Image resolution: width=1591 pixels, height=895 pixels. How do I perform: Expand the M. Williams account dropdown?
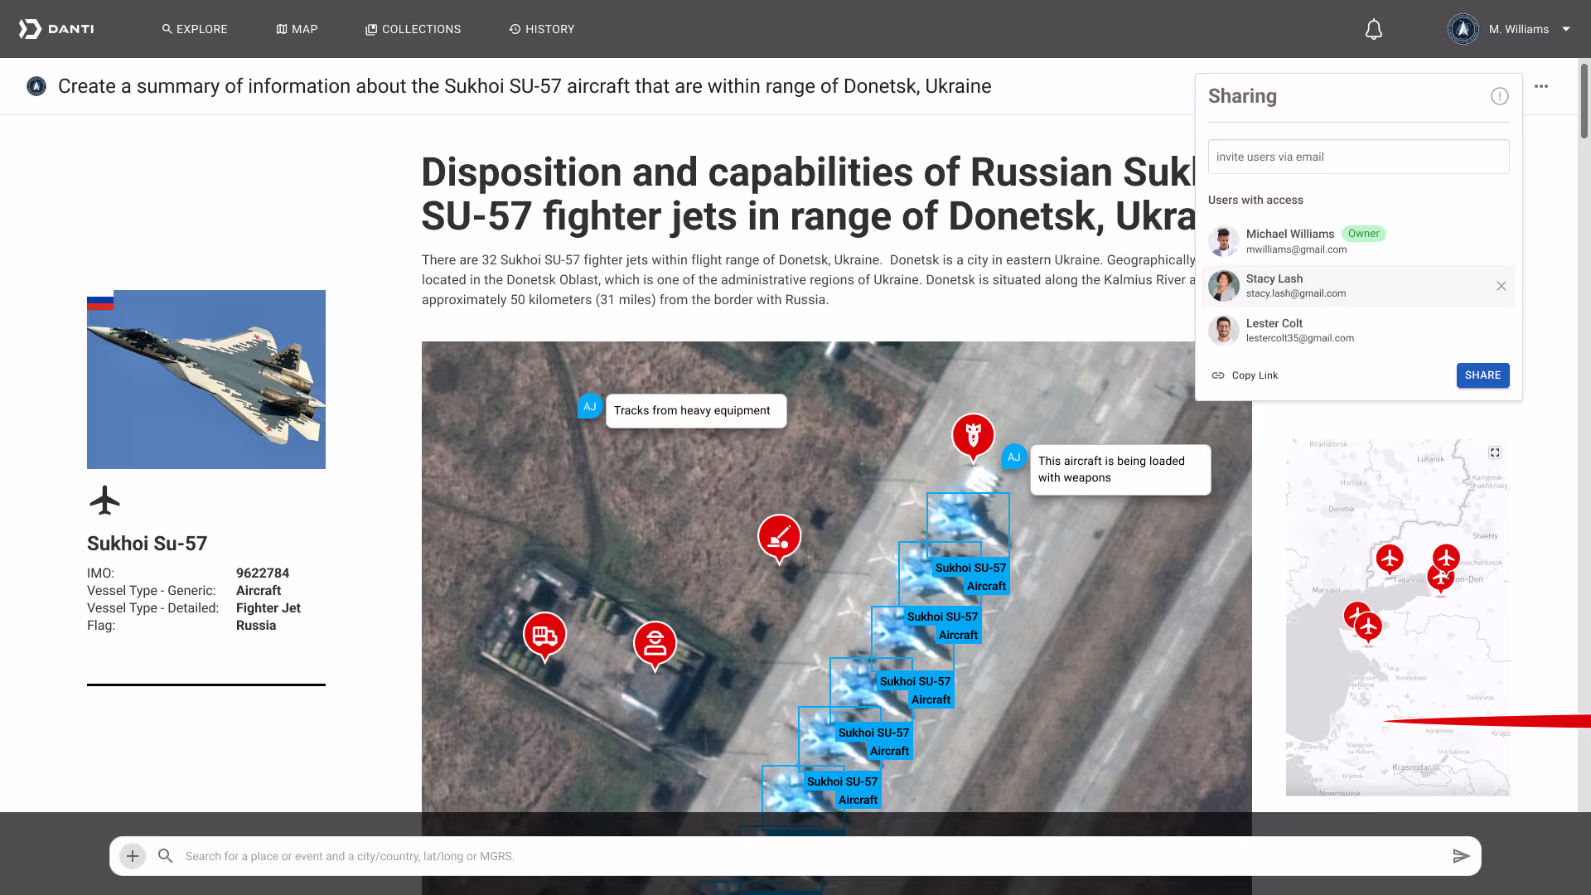tap(1566, 29)
